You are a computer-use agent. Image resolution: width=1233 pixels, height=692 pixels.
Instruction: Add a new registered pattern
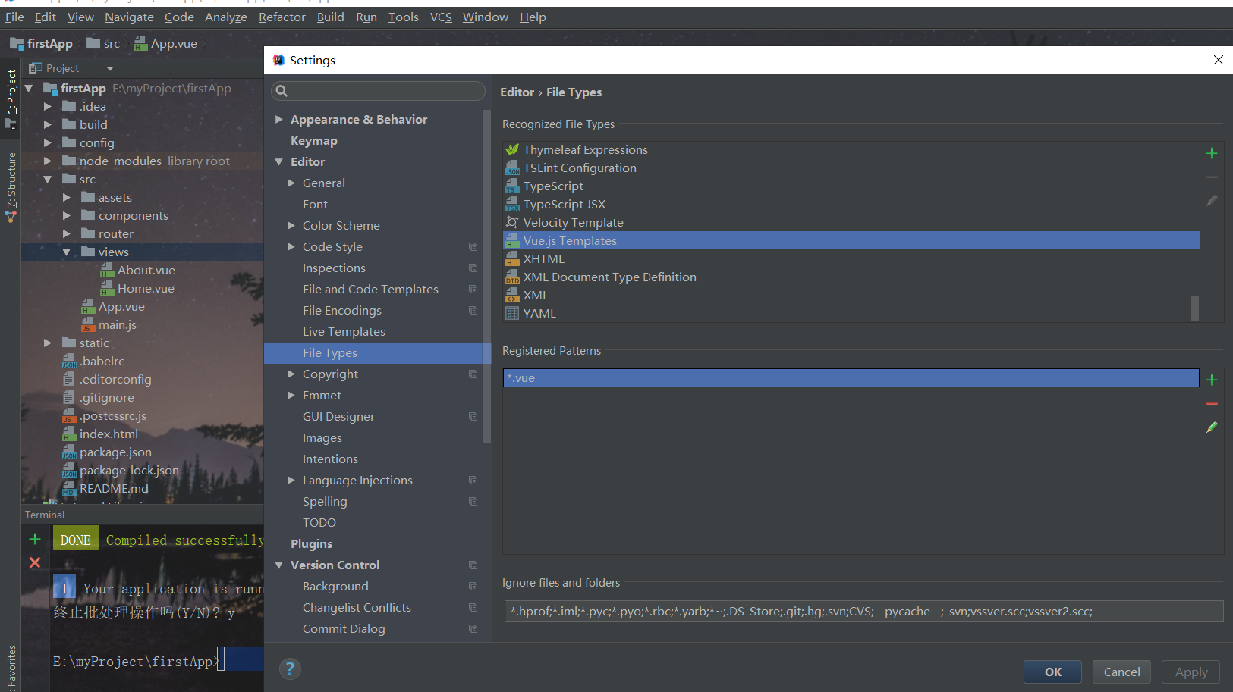[x=1211, y=380]
